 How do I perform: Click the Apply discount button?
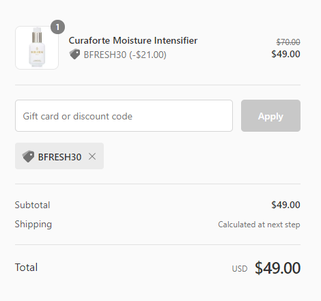point(270,115)
